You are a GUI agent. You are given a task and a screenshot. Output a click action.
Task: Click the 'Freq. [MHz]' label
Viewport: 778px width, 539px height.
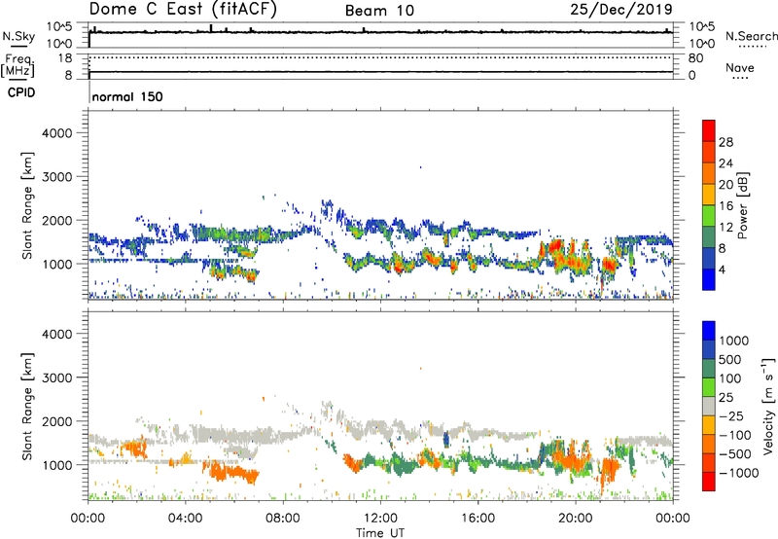click(18, 65)
